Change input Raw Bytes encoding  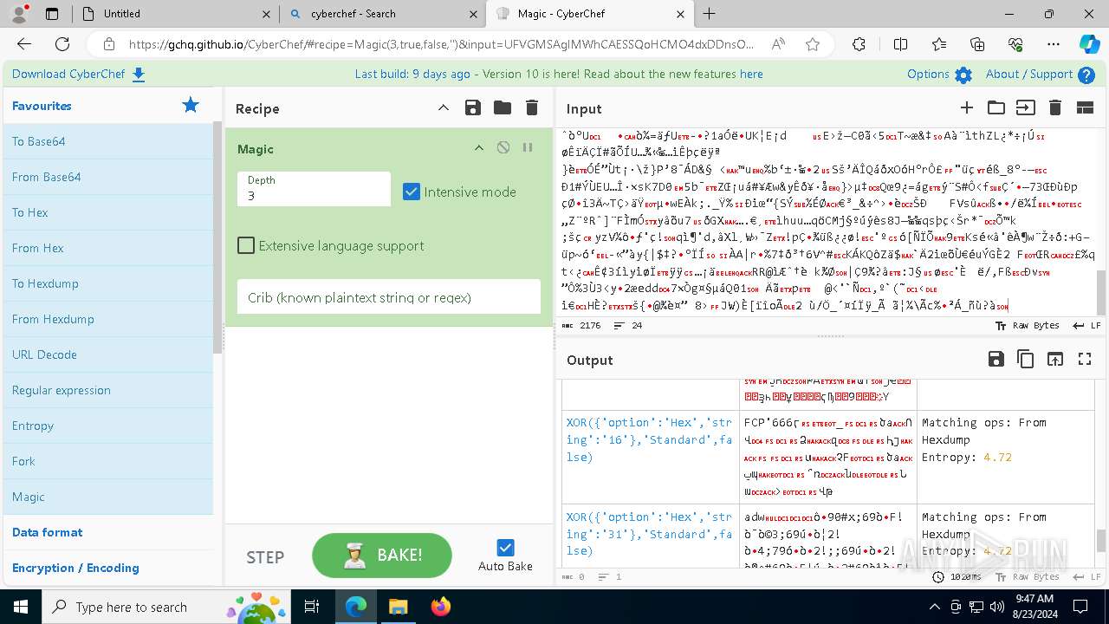1028,326
